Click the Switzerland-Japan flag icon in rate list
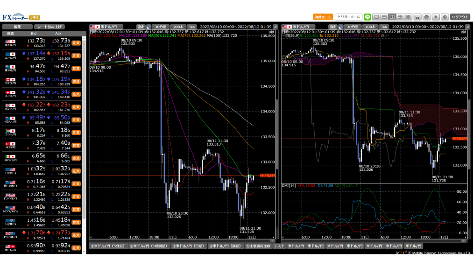Viewport: 473px width, 267px height. [x=10, y=92]
